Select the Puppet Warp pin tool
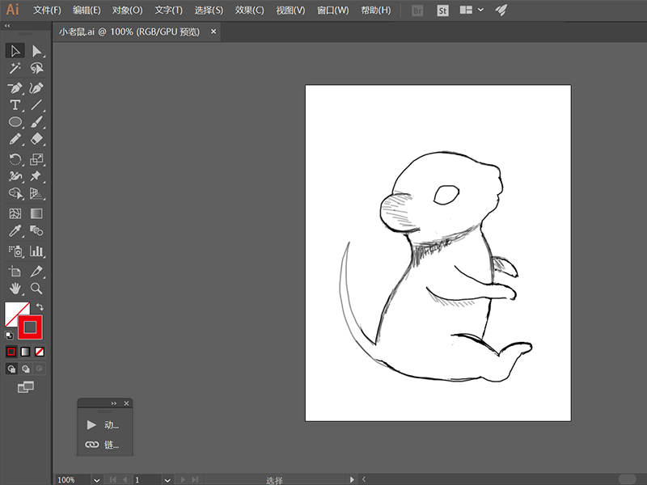This screenshot has width=647, height=485. coord(36,176)
